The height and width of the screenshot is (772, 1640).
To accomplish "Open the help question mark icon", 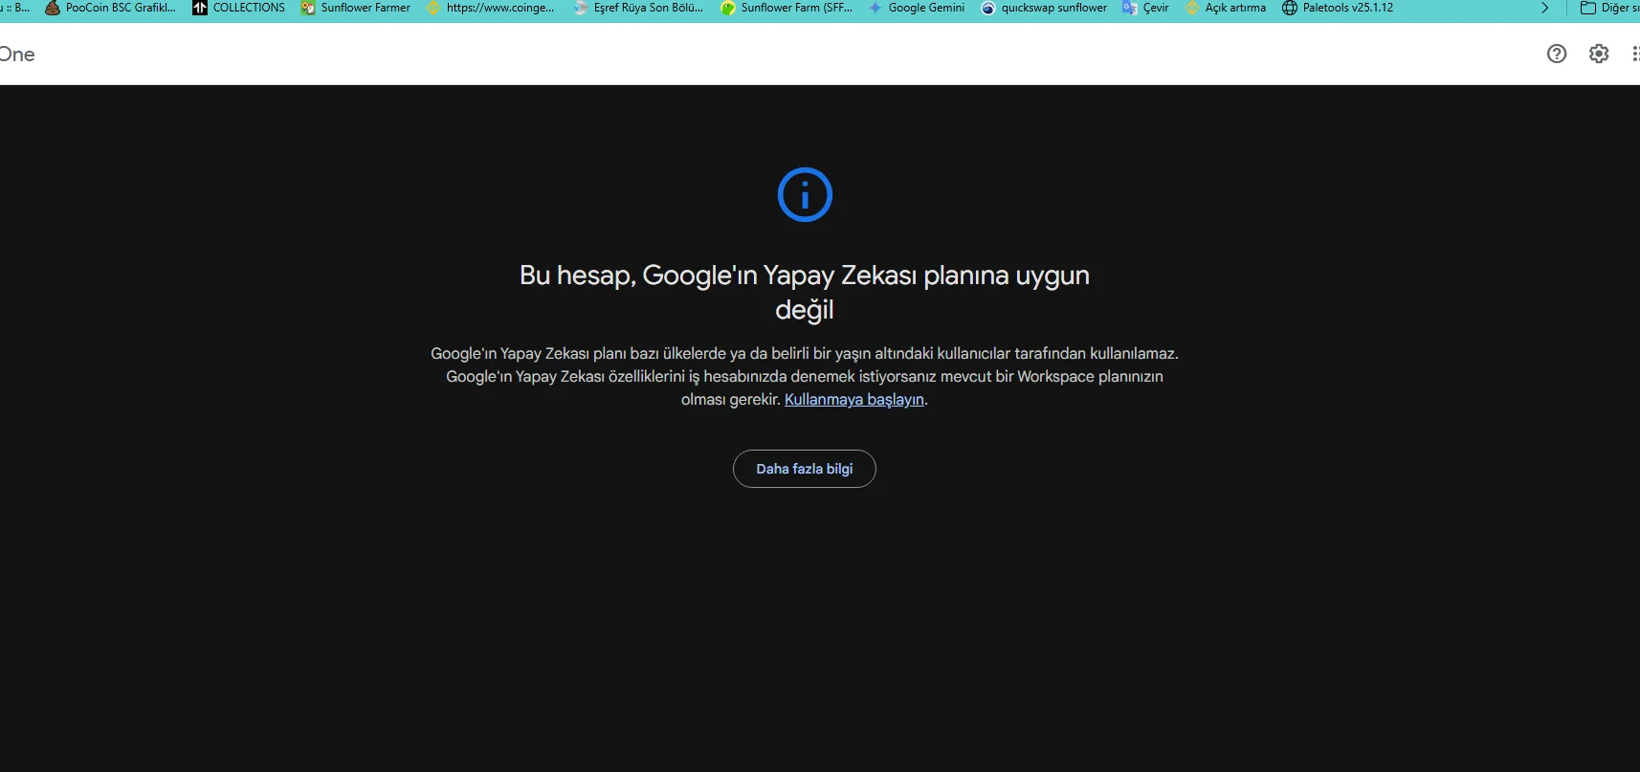I will tap(1557, 54).
